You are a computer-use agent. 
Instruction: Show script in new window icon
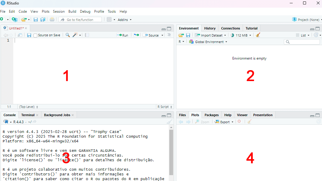20,35
